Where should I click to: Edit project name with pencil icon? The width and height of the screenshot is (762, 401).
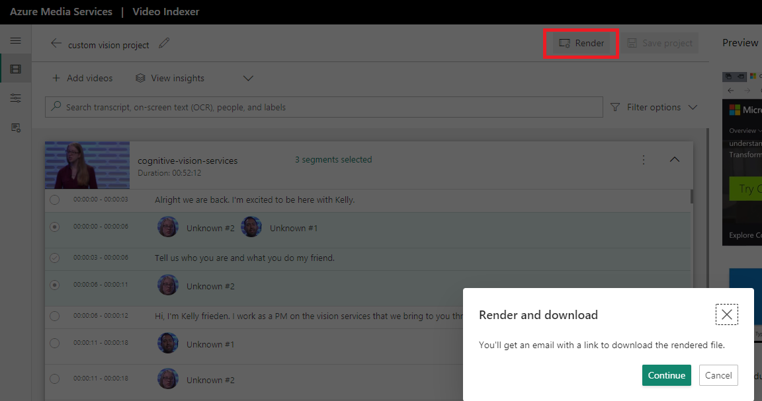(164, 43)
